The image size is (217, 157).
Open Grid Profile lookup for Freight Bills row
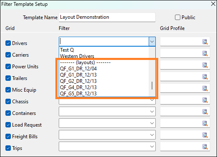205,135
